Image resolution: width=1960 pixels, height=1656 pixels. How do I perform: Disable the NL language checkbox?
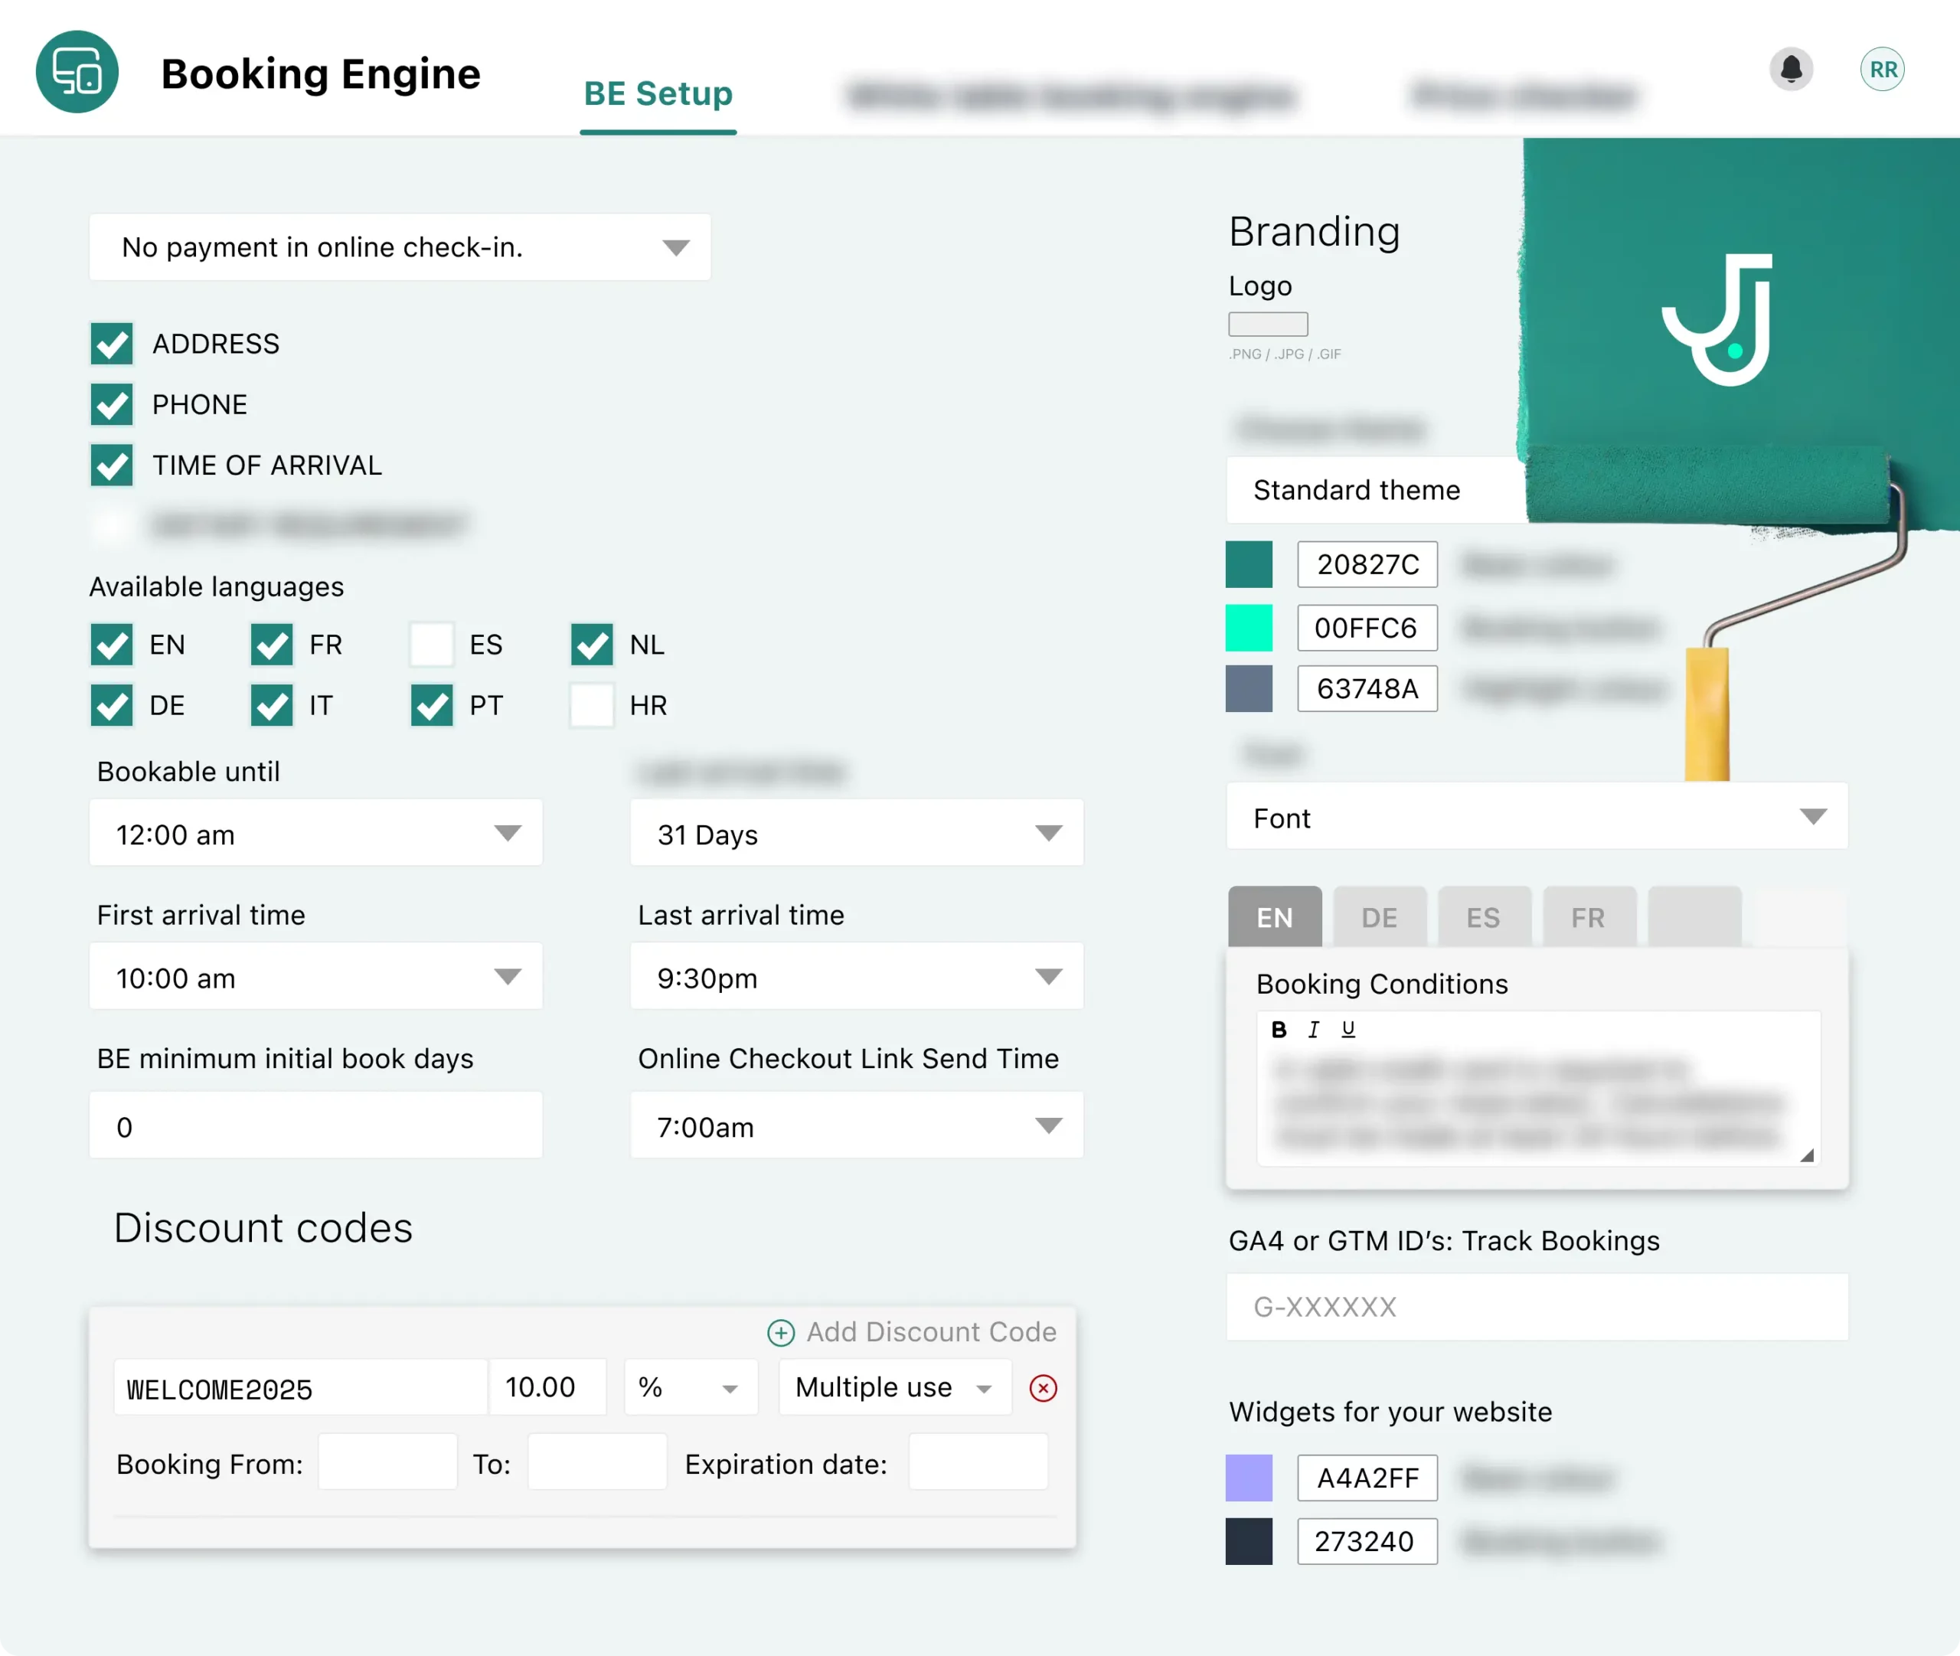pyautogui.click(x=591, y=644)
